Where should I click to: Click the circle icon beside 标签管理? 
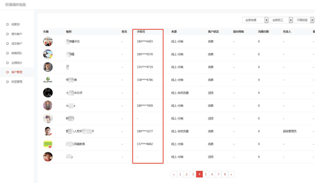coord(7,82)
